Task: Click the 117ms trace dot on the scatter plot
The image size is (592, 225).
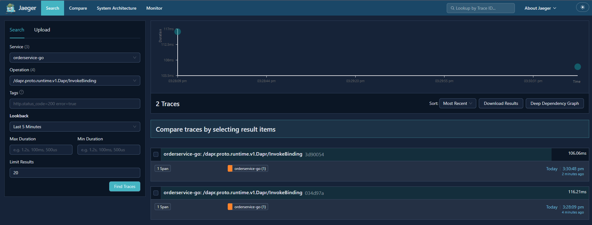Action: [x=178, y=31]
